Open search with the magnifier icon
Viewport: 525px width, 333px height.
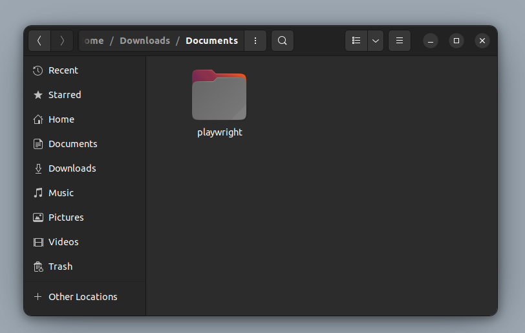click(283, 41)
